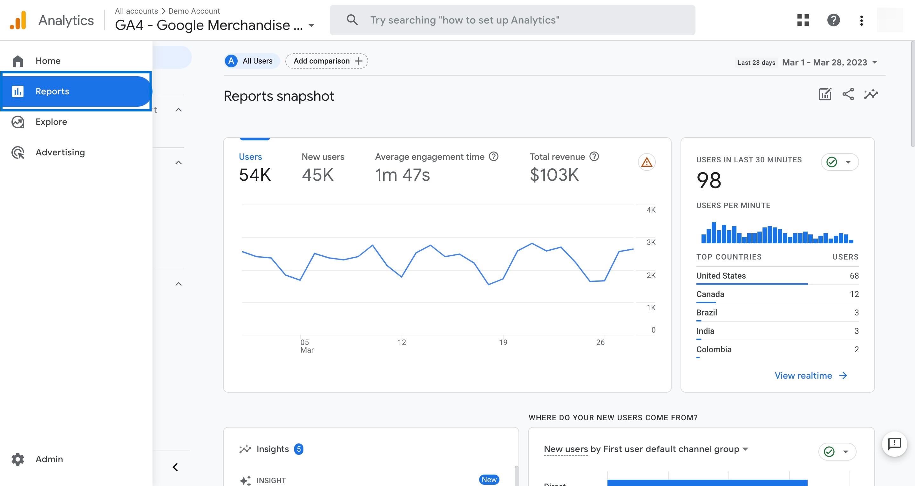Go to the Advertising section
915x486 pixels.
76,152
